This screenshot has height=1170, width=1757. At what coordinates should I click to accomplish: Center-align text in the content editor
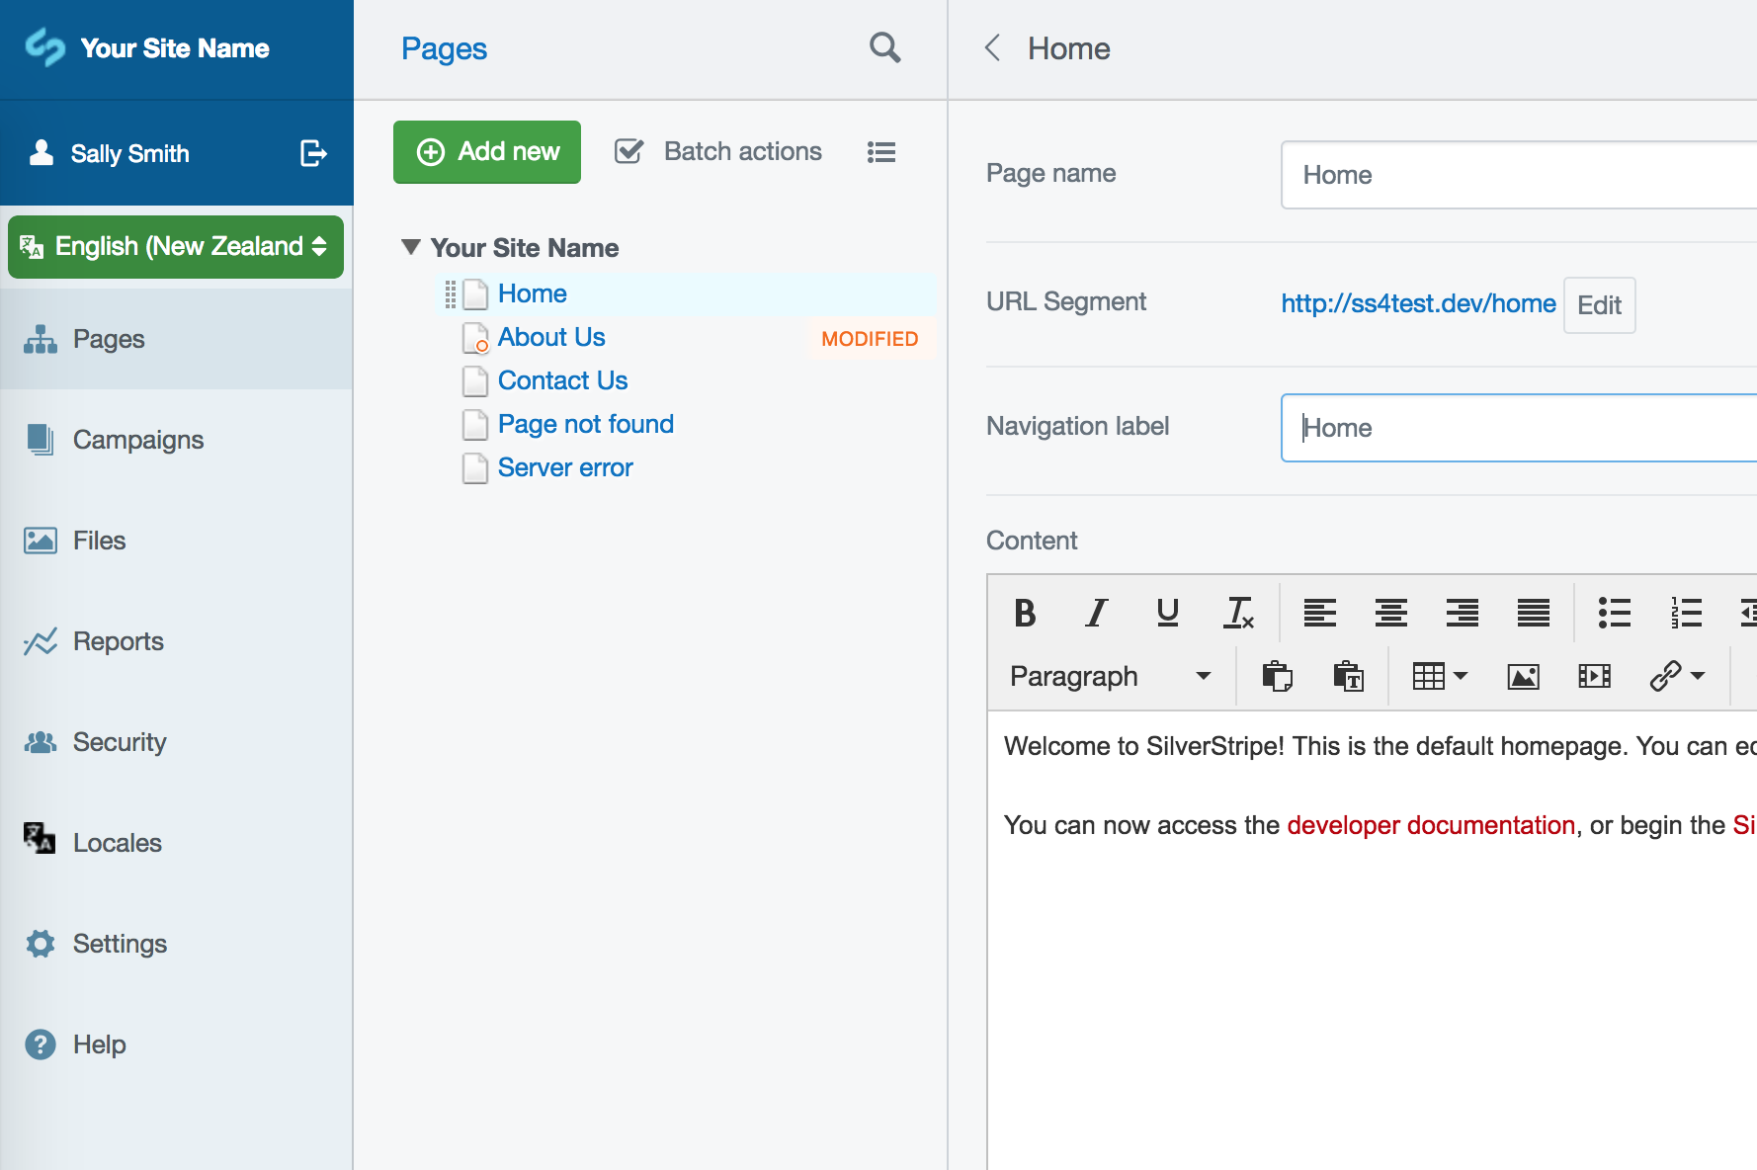coord(1390,613)
